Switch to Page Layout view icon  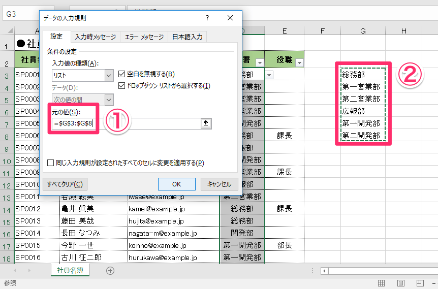pyautogui.click(x=400, y=283)
